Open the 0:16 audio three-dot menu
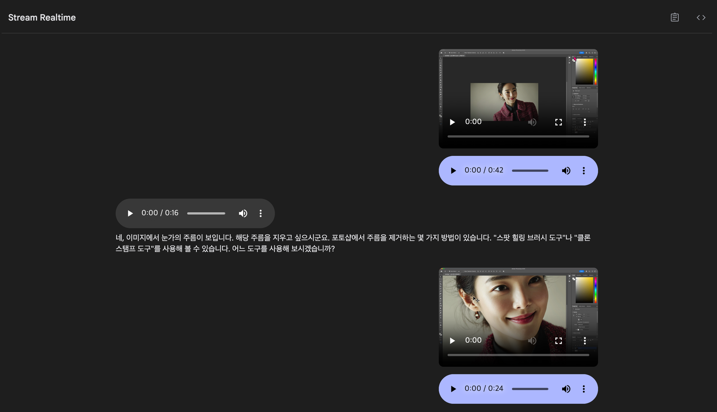This screenshot has height=412, width=717. (261, 213)
